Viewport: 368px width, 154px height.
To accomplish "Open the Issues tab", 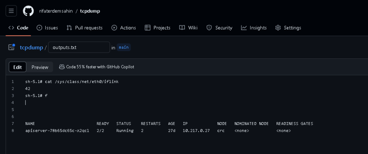I will (47, 28).
